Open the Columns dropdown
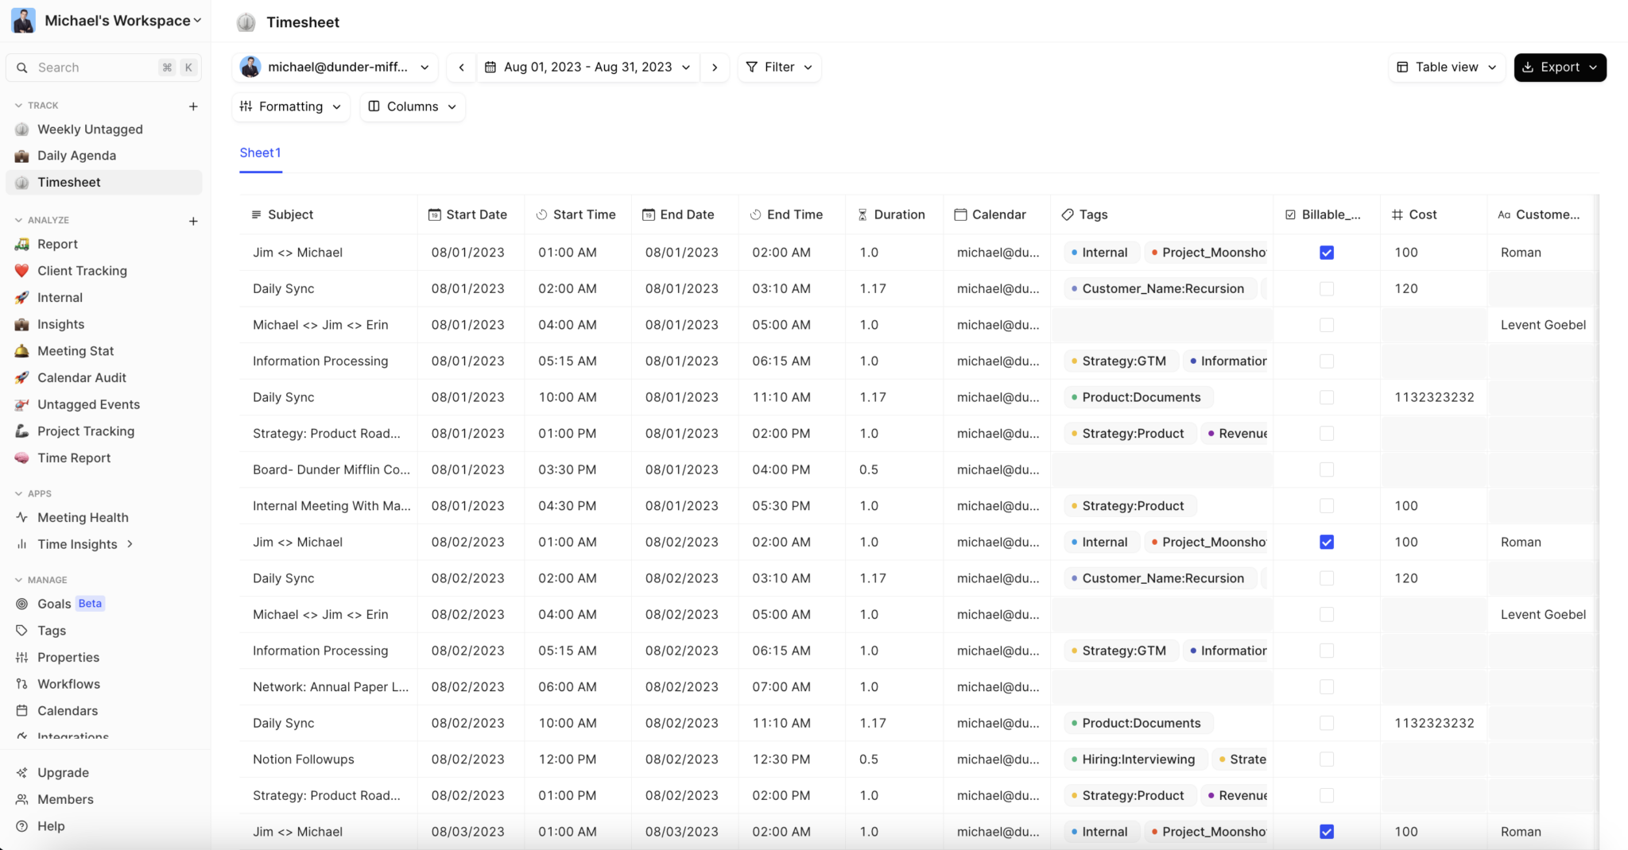This screenshot has width=1628, height=850. 413,106
